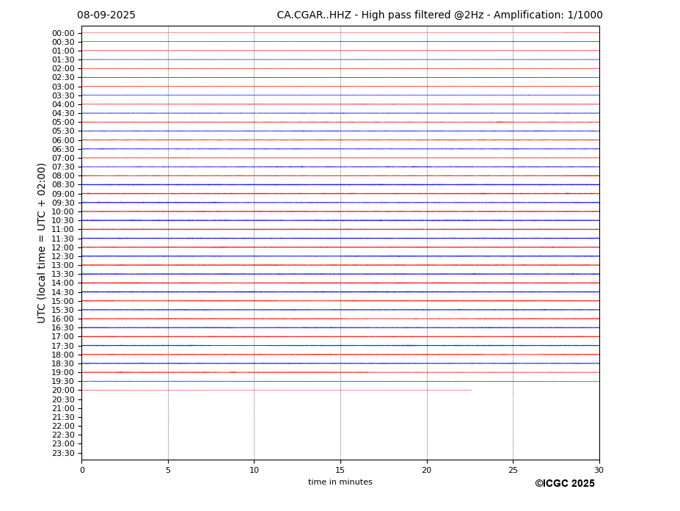
Task: Click the 09:00 time row label
Action: click(x=63, y=194)
